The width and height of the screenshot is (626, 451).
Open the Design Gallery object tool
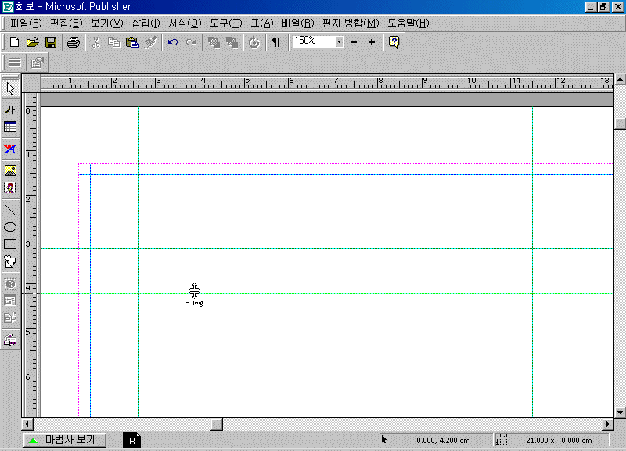[x=10, y=340]
